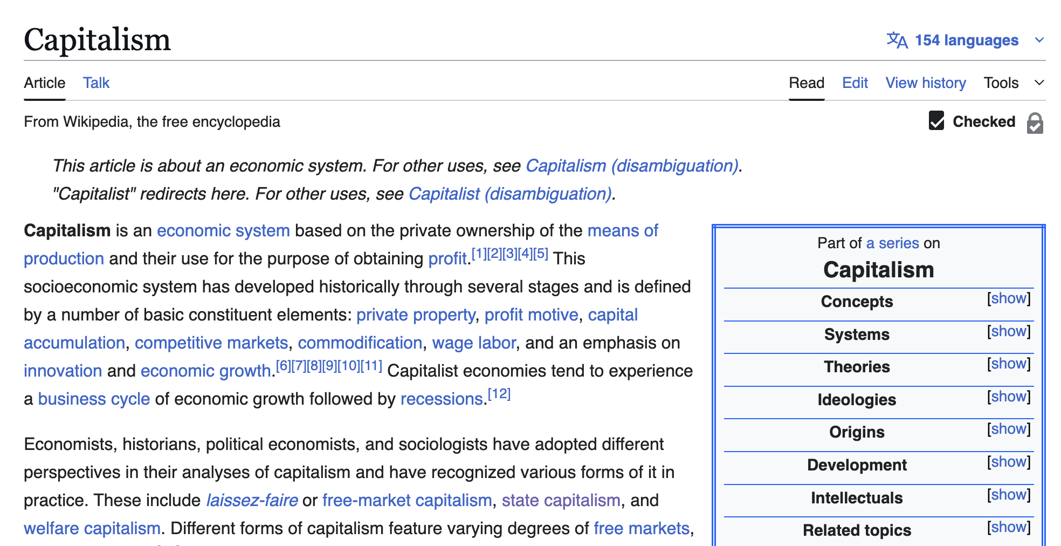Expand the Intellectuals section

1008,495
